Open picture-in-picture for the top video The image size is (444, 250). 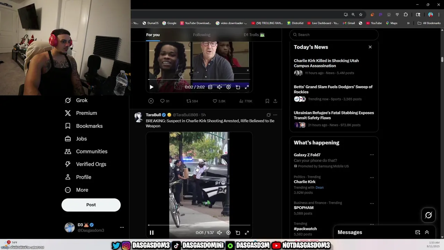click(x=238, y=87)
